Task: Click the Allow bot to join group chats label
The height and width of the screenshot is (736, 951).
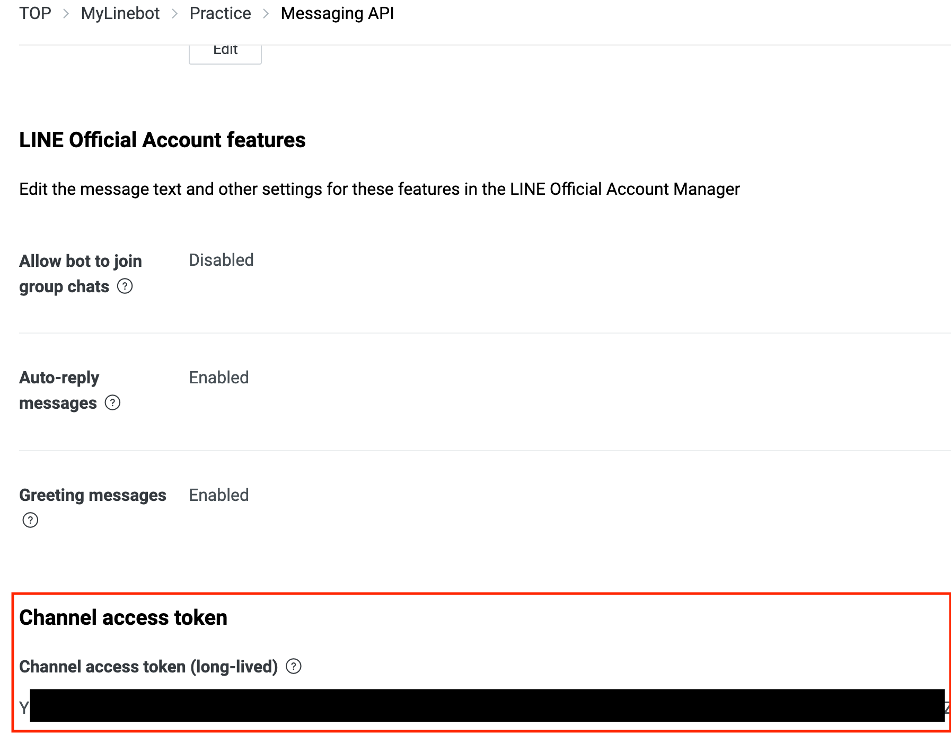Action: click(81, 274)
